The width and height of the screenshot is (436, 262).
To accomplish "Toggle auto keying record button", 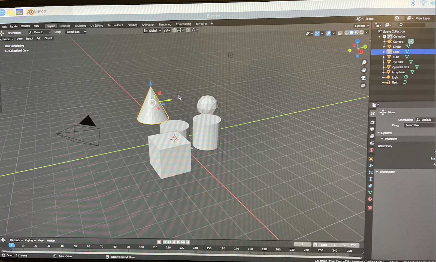I will pyautogui.click(x=159, y=242).
